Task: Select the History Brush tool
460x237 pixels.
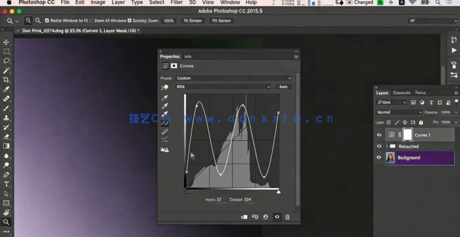Action: [x=6, y=127]
